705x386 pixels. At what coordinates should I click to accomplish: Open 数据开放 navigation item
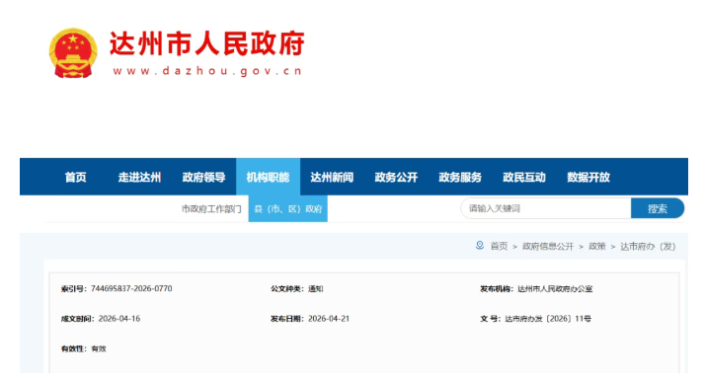coord(588,177)
